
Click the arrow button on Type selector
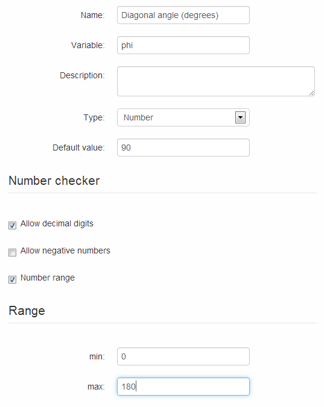(x=240, y=117)
